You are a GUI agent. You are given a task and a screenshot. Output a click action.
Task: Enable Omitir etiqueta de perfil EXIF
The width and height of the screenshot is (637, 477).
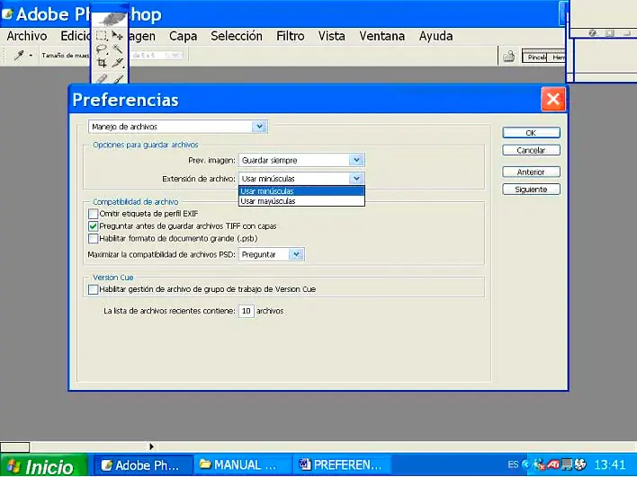click(x=93, y=214)
